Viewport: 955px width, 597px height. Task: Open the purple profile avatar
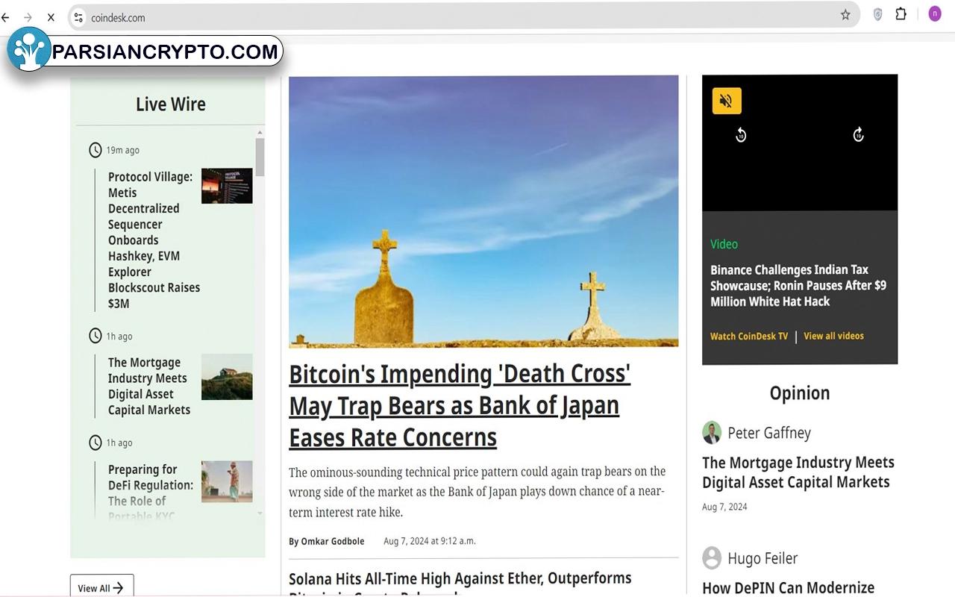pyautogui.click(x=935, y=13)
